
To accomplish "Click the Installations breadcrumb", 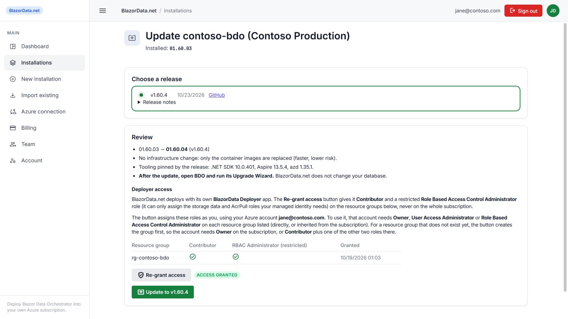I will tap(178, 11).
